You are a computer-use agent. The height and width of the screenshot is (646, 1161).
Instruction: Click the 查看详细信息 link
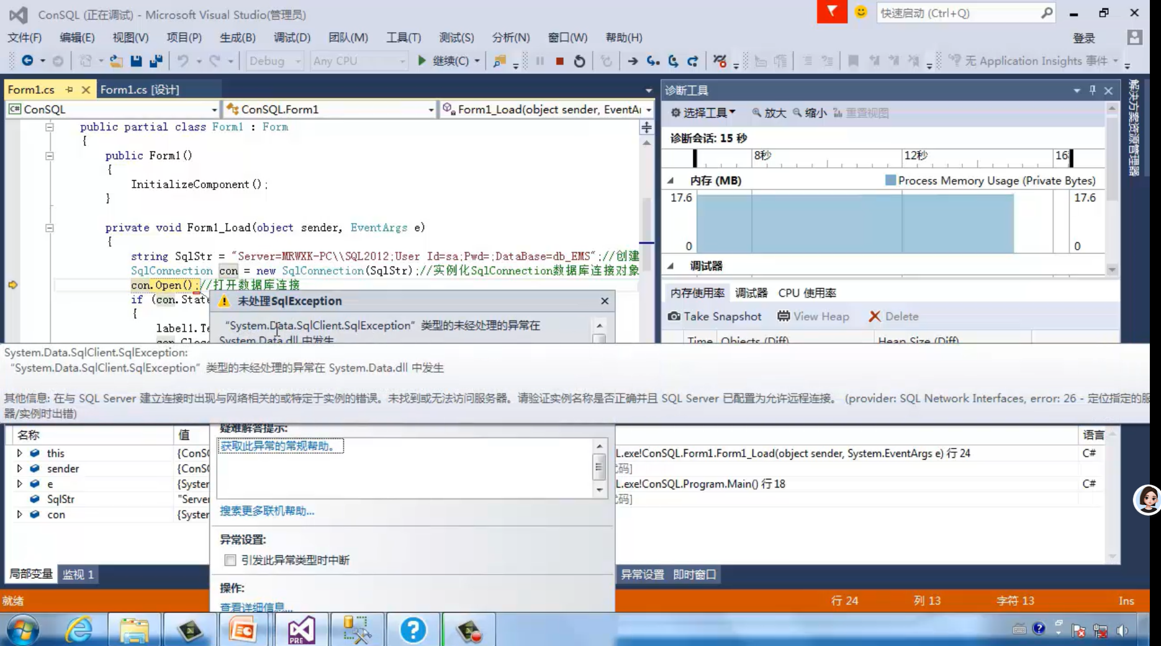(x=256, y=607)
